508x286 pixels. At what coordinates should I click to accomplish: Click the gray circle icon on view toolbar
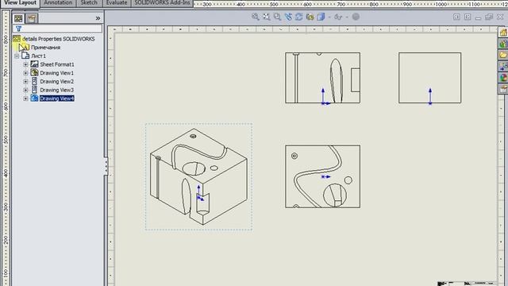(x=356, y=17)
